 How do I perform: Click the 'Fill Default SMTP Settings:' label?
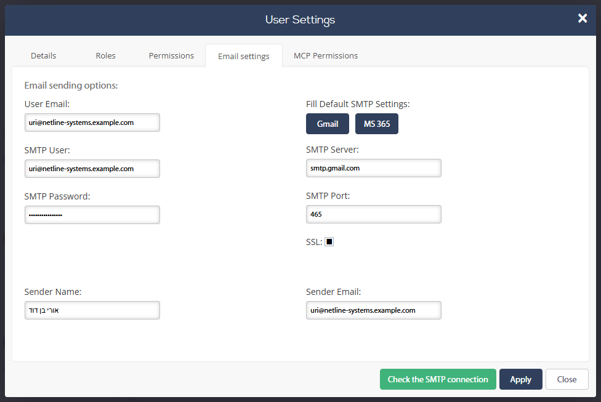click(x=358, y=104)
